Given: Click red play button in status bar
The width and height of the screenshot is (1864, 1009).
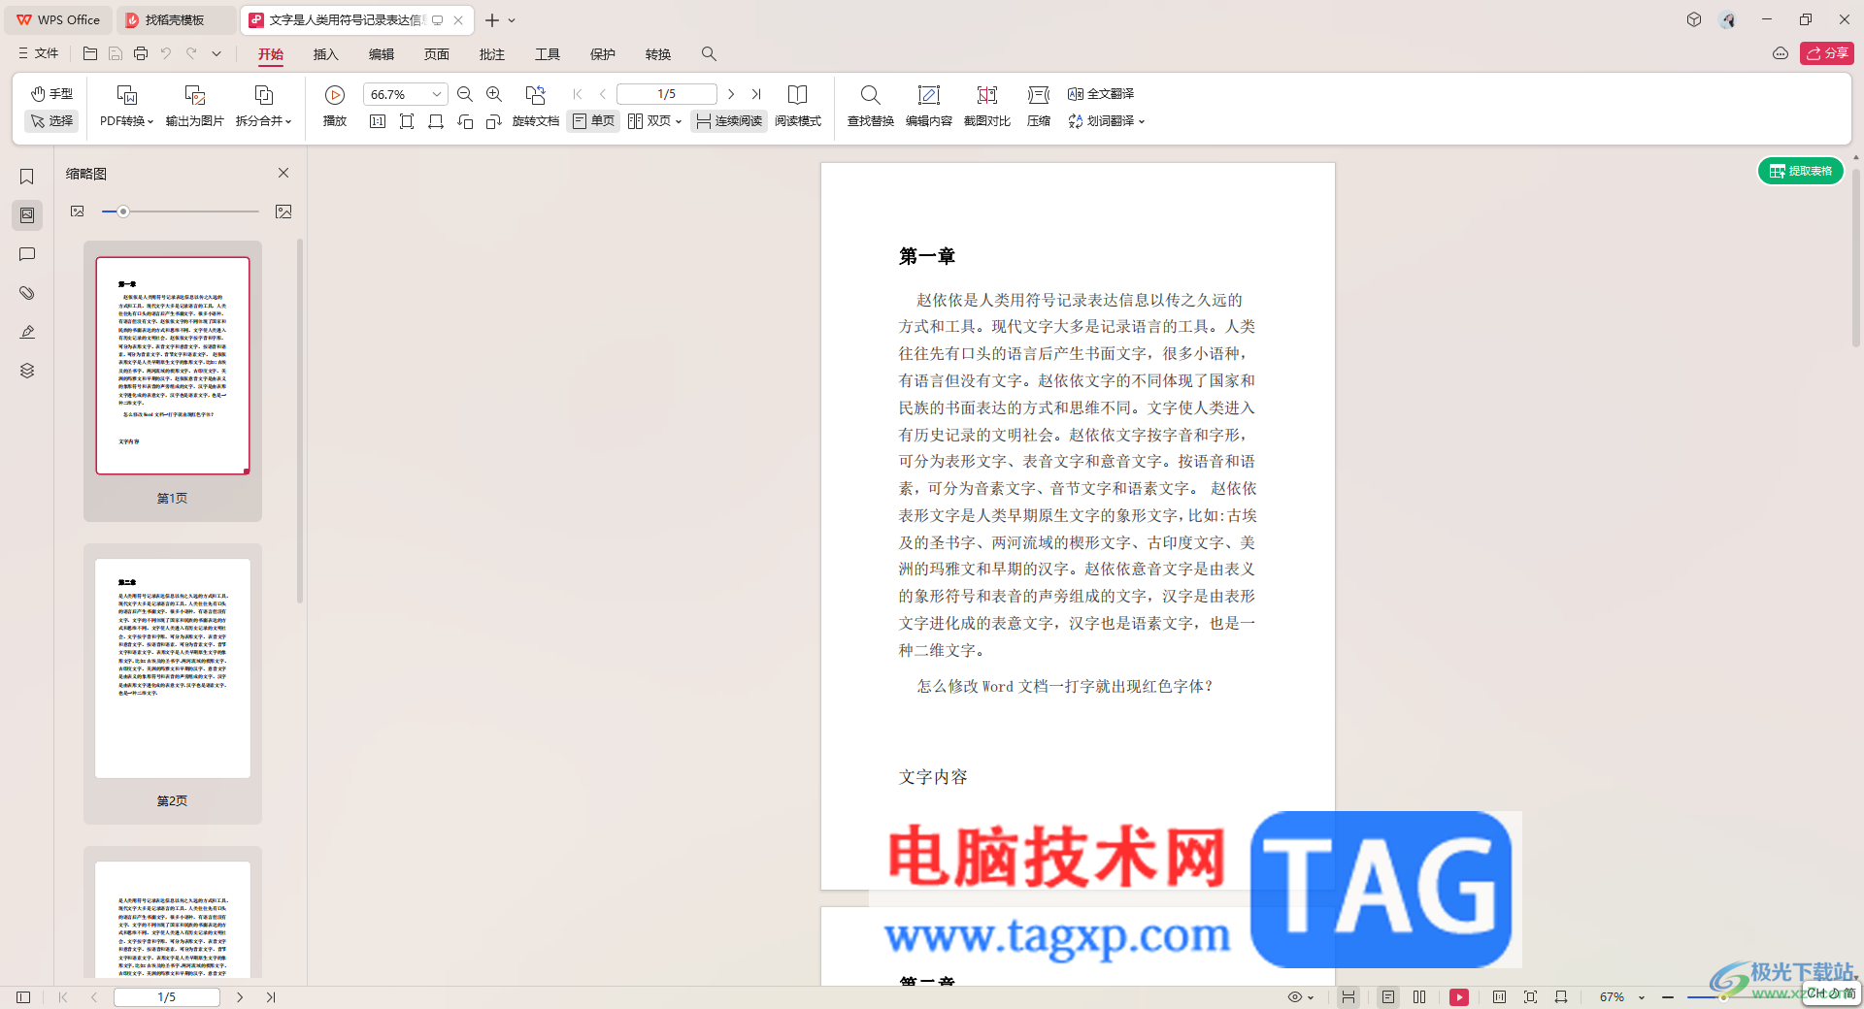Looking at the screenshot, I should tap(1459, 997).
